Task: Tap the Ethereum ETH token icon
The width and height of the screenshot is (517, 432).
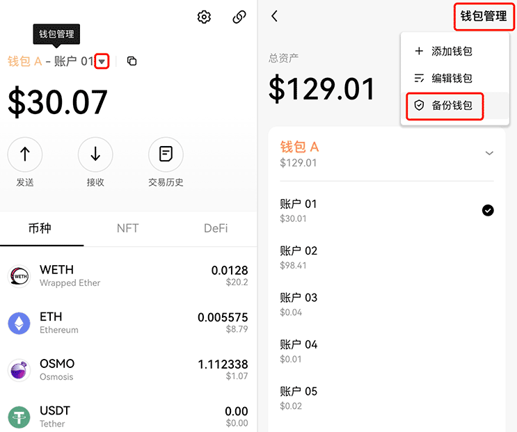Action: [x=19, y=323]
